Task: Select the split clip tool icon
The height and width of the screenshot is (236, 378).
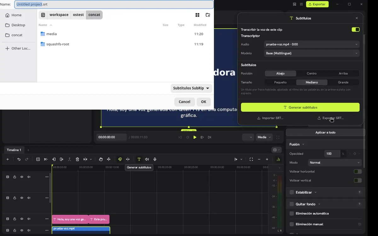Action: point(38,159)
